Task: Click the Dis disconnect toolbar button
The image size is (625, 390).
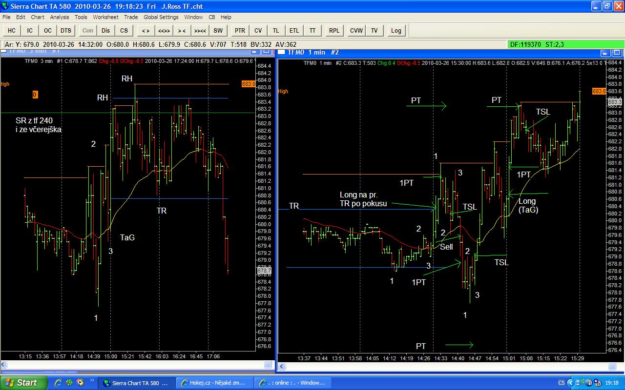Action: 106,30
